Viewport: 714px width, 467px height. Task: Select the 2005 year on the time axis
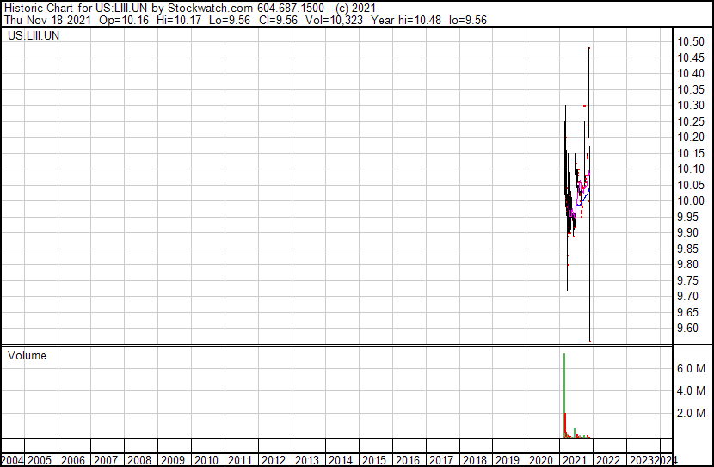pos(40,460)
